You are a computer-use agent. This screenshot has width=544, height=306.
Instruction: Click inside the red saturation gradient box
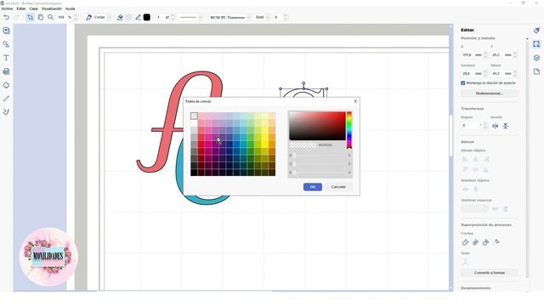click(x=317, y=126)
